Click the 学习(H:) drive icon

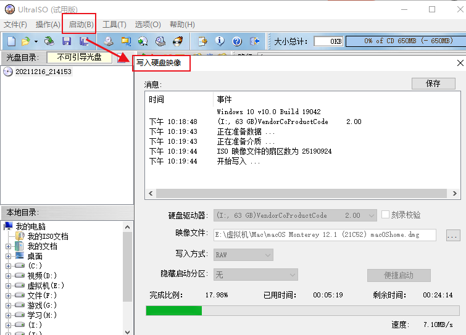point(20,315)
